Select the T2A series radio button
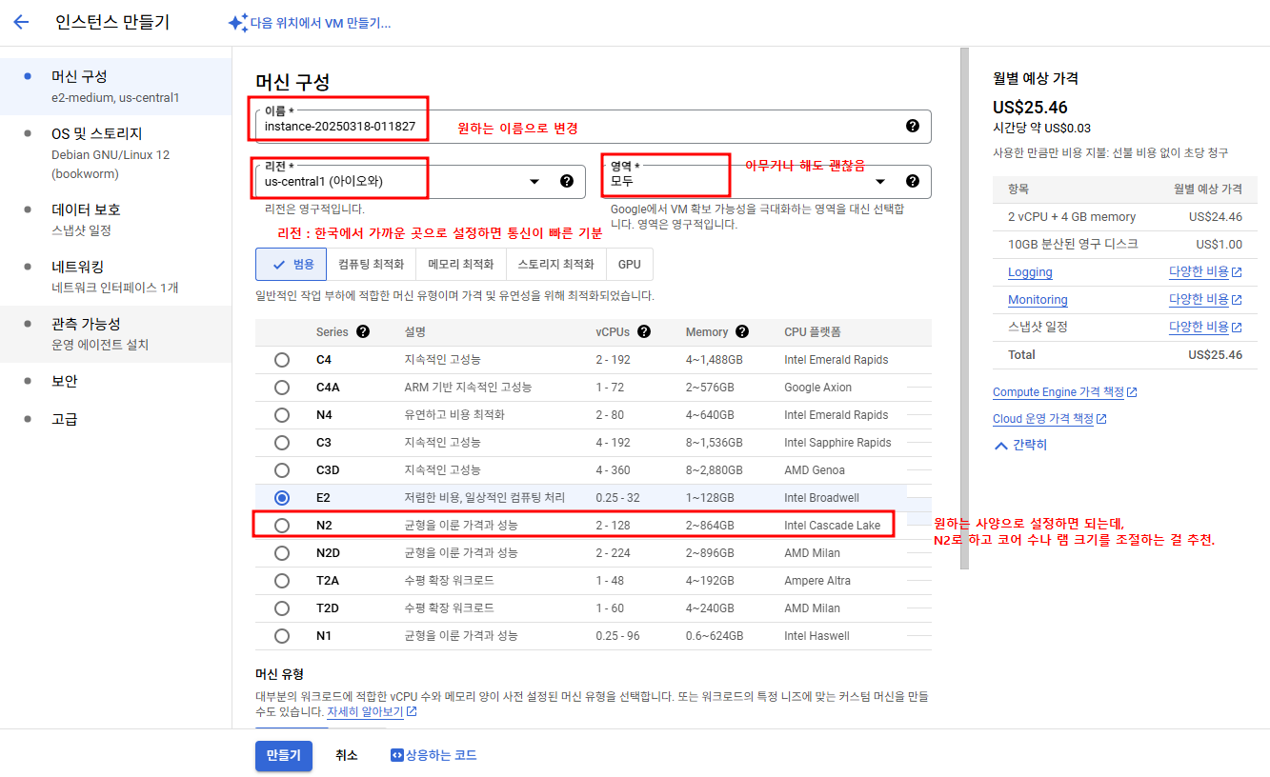1270x777 pixels. click(x=282, y=581)
